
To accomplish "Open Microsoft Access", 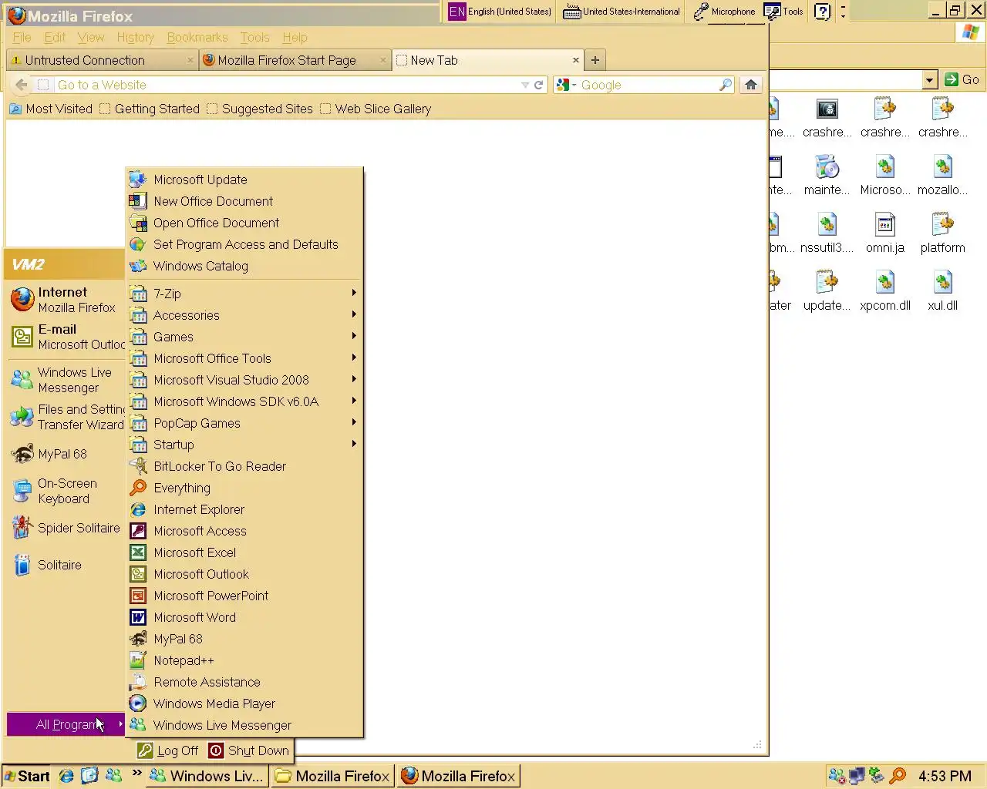I will tap(244, 531).
